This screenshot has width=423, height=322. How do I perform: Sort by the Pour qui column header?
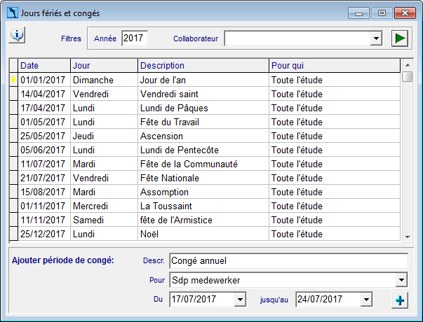(335, 65)
